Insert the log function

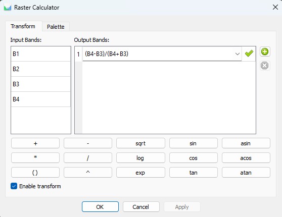pos(140,158)
